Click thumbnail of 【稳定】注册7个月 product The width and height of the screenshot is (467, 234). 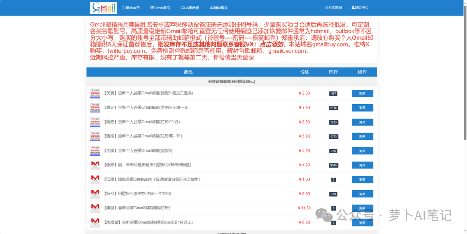coord(95,122)
